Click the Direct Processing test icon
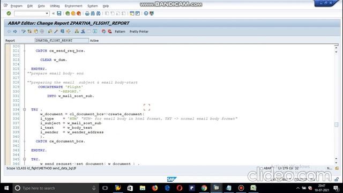Screen dimensions: 343x193 click(62, 32)
